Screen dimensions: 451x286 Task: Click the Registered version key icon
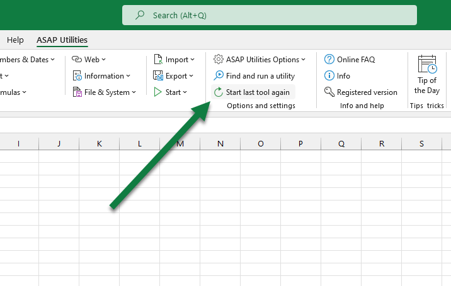coord(329,92)
